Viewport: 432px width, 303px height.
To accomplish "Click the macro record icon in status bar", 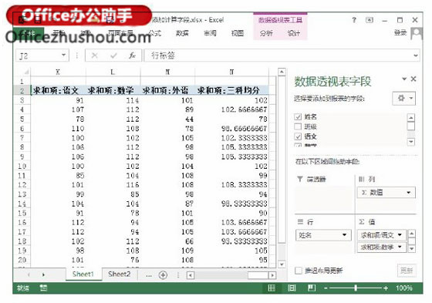I will pos(43,288).
